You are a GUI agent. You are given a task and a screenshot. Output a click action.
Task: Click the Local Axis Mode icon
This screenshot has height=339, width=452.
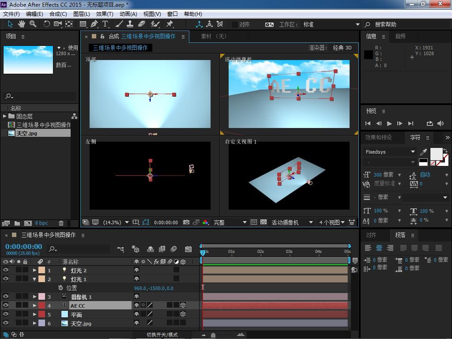[199, 24]
